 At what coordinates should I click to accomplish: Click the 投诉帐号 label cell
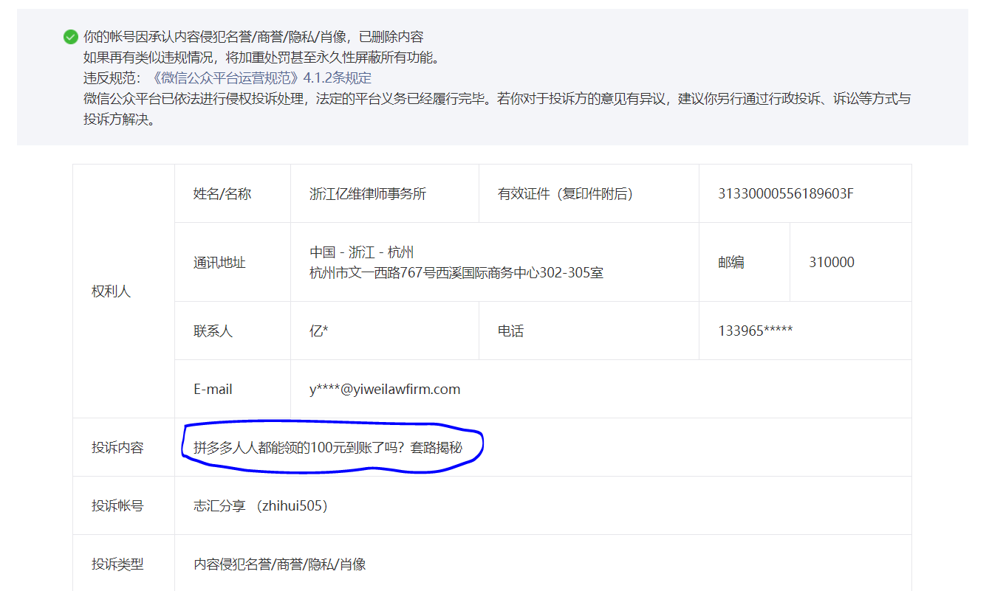(117, 506)
